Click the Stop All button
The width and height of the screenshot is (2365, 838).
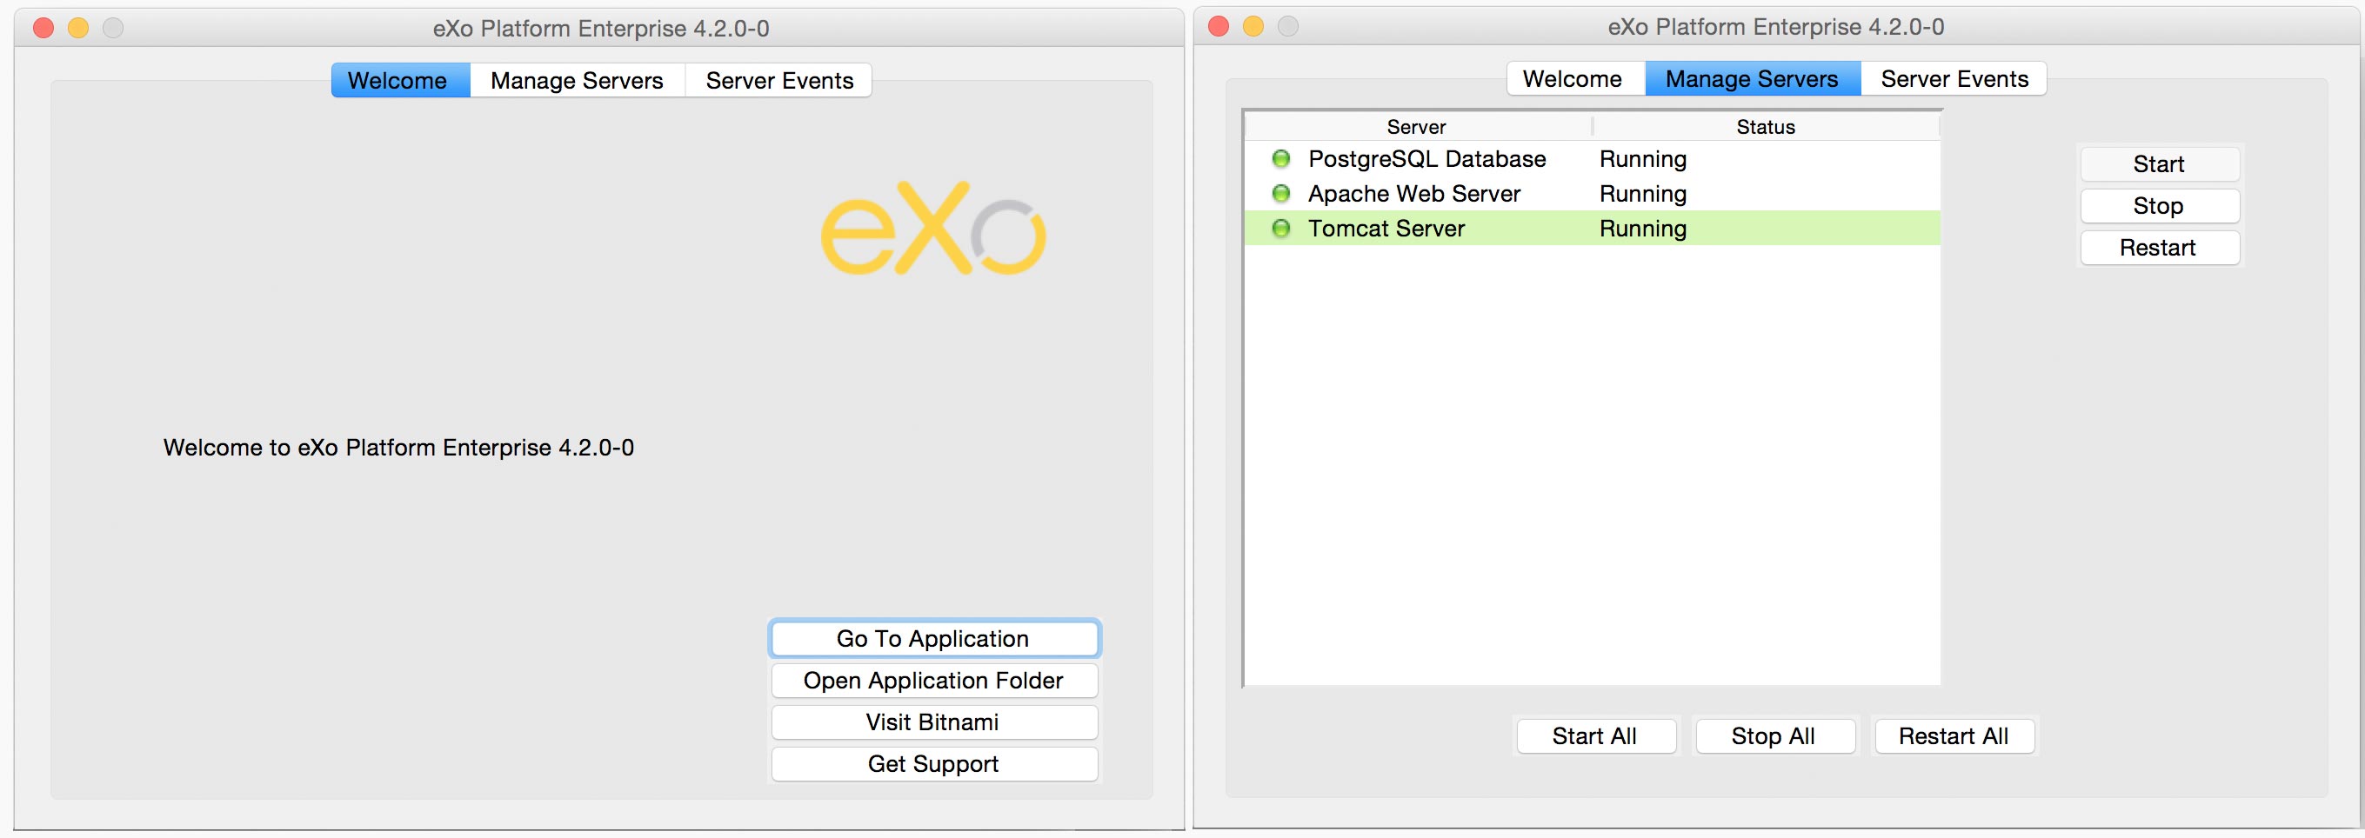point(1773,736)
